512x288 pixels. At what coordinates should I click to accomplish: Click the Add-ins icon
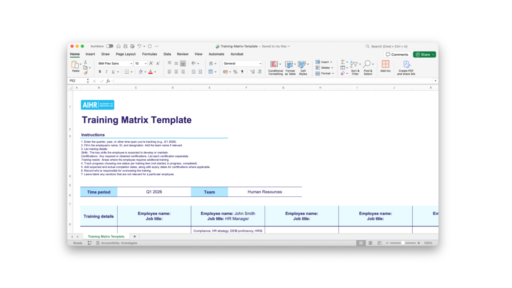385,66
